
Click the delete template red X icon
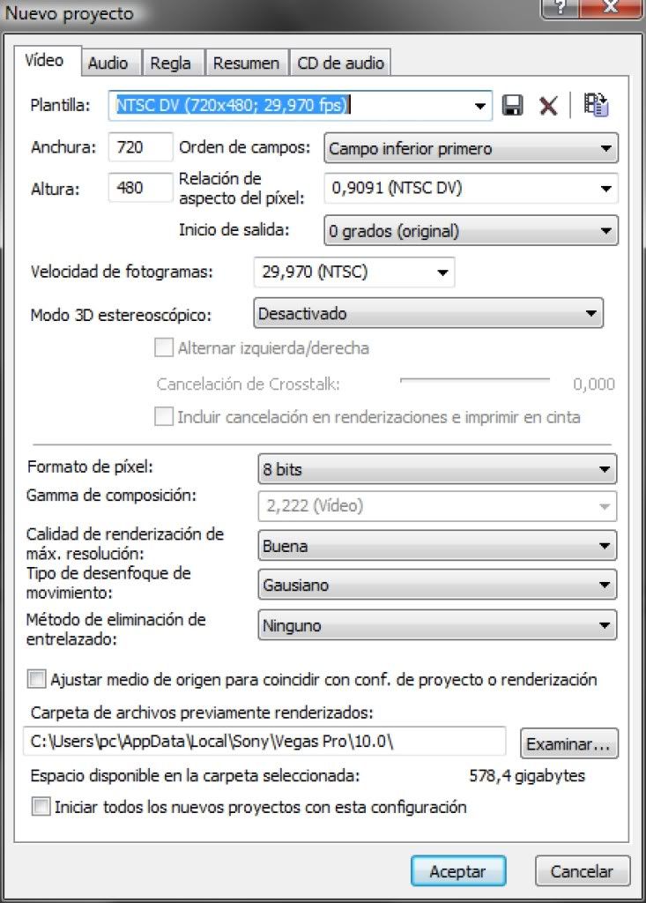pos(548,106)
